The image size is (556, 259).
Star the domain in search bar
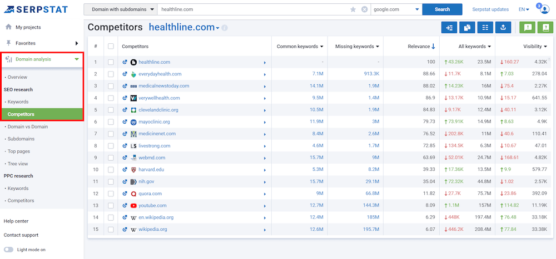(x=353, y=9)
